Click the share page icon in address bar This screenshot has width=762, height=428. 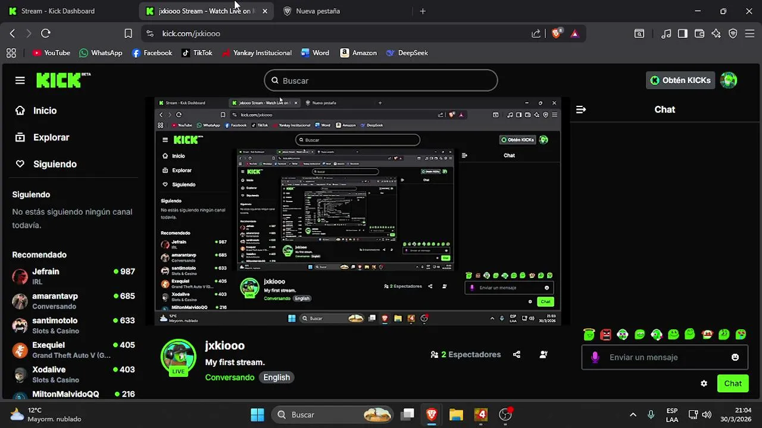536,34
